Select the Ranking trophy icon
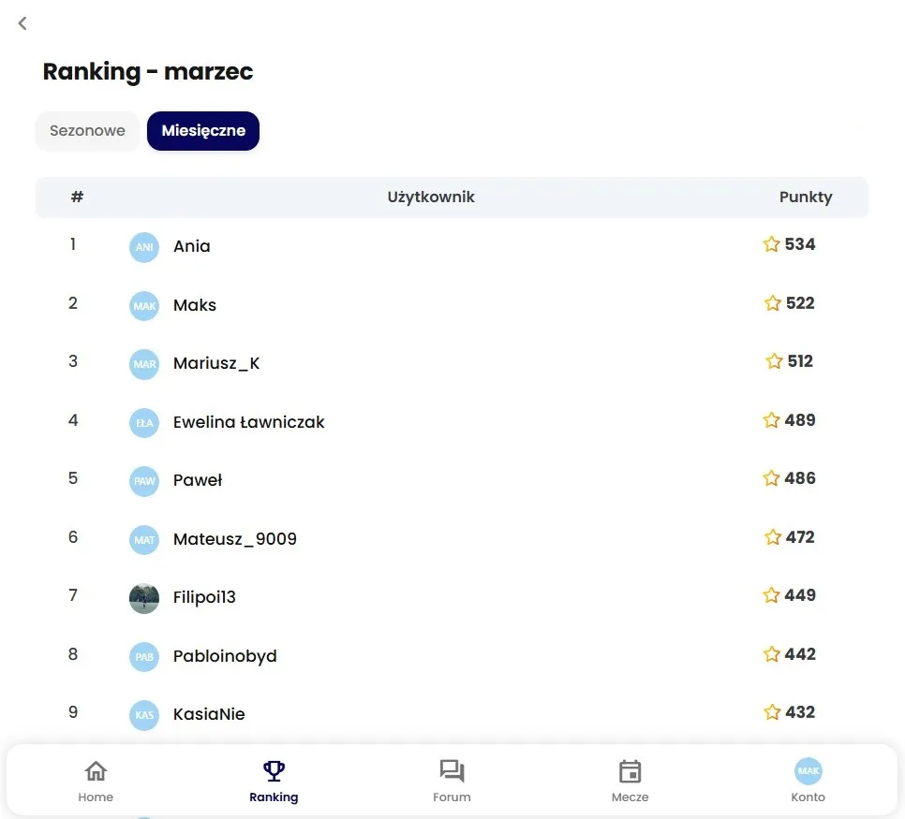 pos(274,771)
